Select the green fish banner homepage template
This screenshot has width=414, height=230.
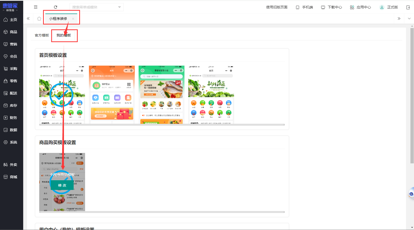(x=162, y=94)
